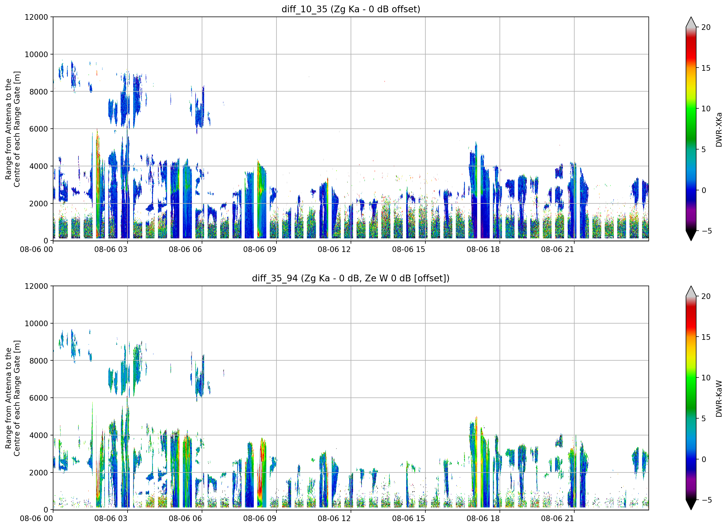Click the '08-06 18' x-tick label of bottom plot
The width and height of the screenshot is (728, 528).
pos(483,519)
